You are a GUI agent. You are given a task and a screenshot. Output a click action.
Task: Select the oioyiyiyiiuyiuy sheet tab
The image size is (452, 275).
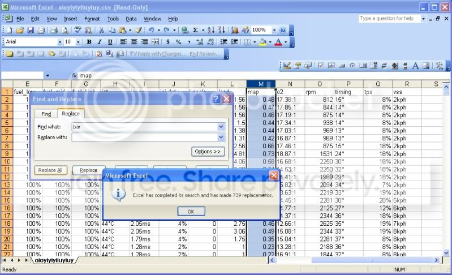coord(54,260)
